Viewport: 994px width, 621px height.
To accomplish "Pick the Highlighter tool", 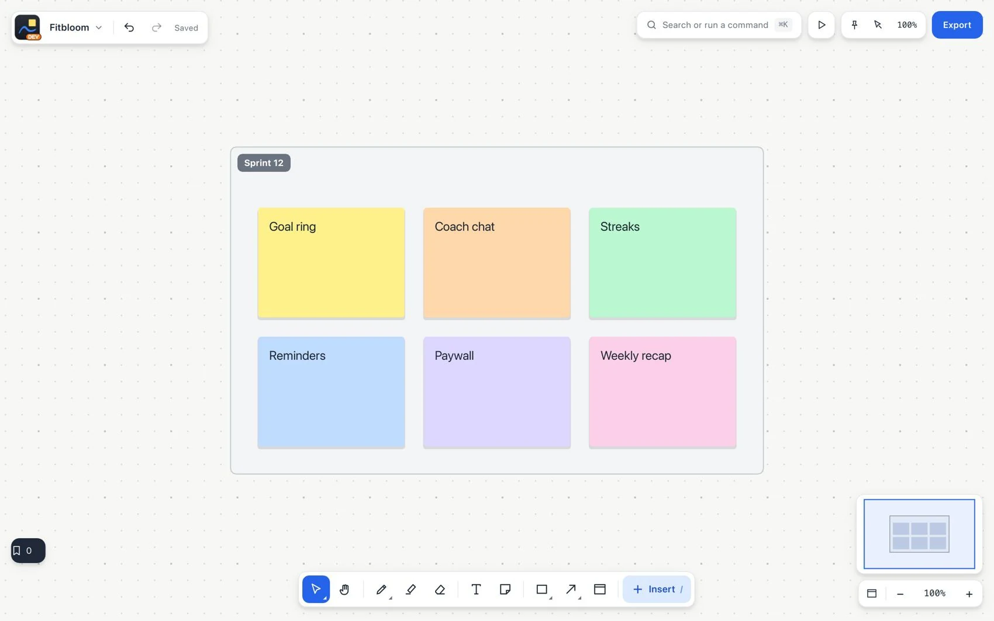I will (410, 589).
